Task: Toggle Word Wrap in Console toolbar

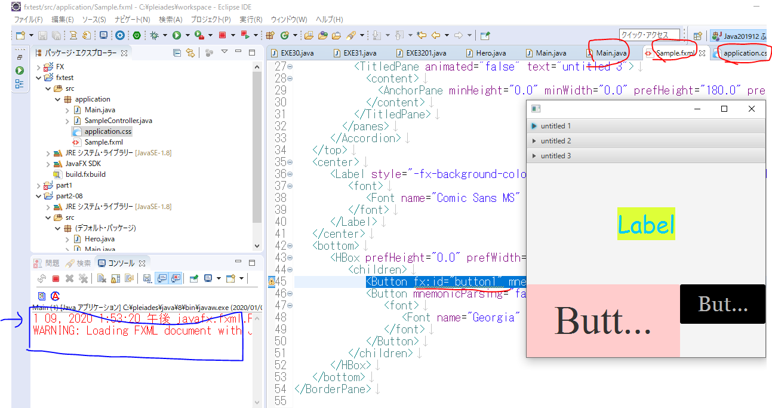Action: point(129,278)
